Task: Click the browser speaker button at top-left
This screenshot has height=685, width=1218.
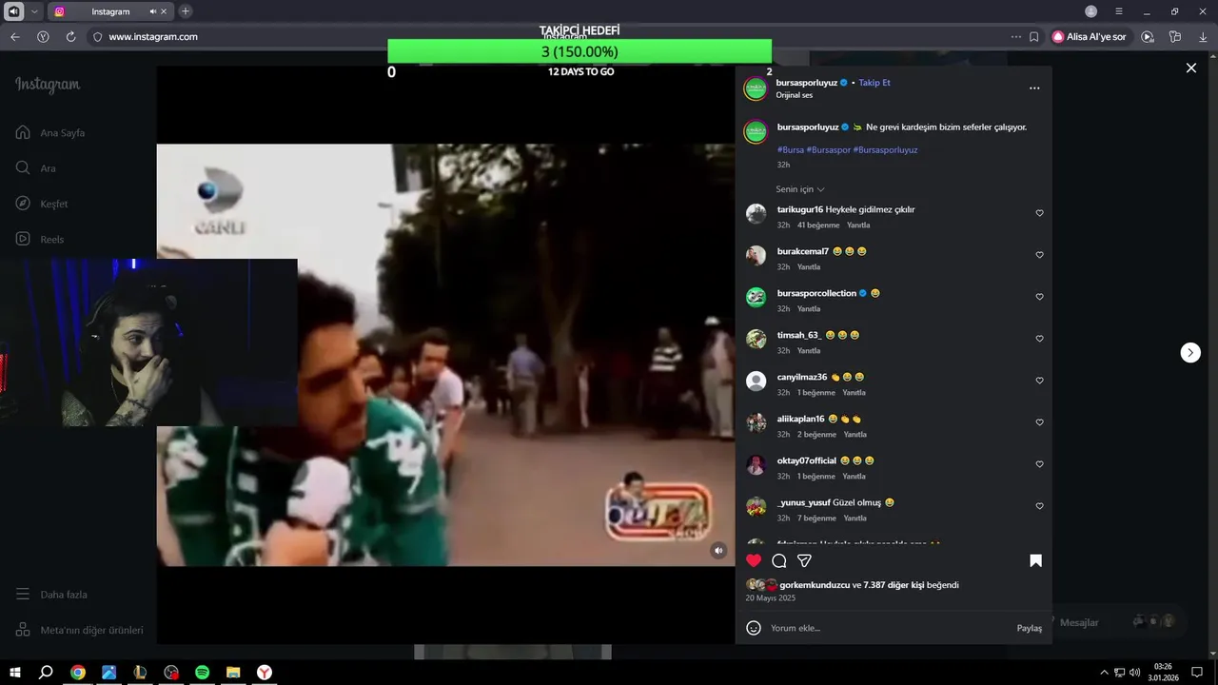Action: 13,11
